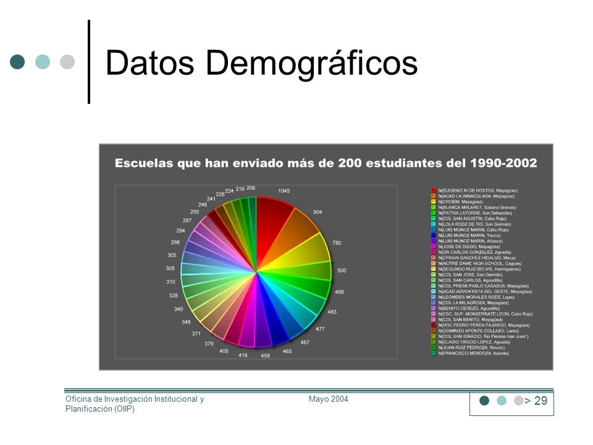This screenshot has width=593, height=445.
Task: Click legend entry 'N(COL PRESB PABLO CASASUS, Mayagüez)'
Action: click(x=484, y=286)
